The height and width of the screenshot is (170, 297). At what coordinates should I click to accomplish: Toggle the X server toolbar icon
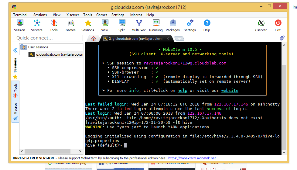click(x=261, y=26)
